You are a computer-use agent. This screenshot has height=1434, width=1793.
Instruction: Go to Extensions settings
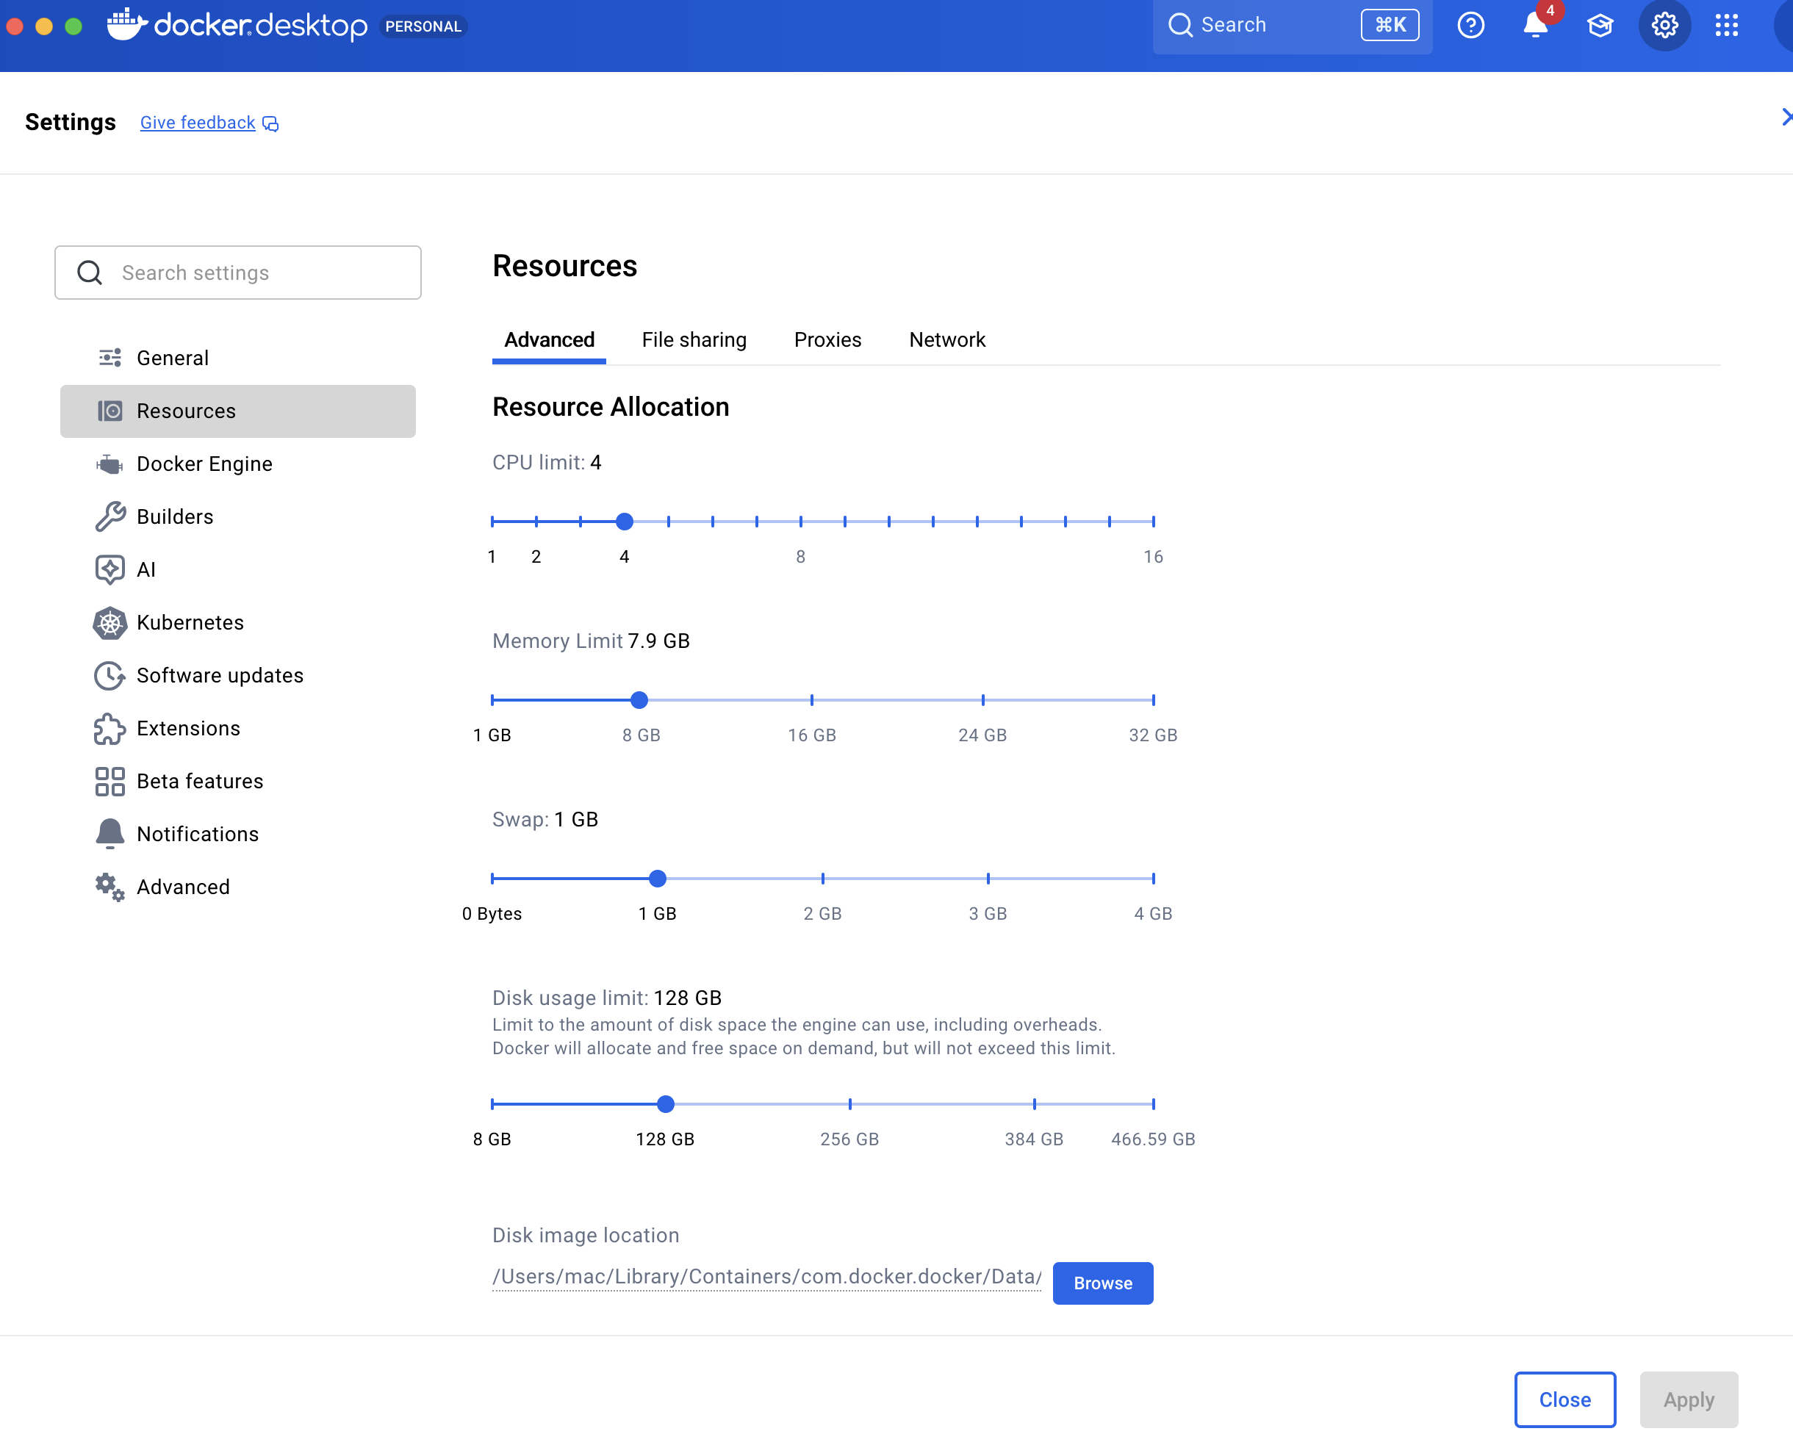coord(188,728)
